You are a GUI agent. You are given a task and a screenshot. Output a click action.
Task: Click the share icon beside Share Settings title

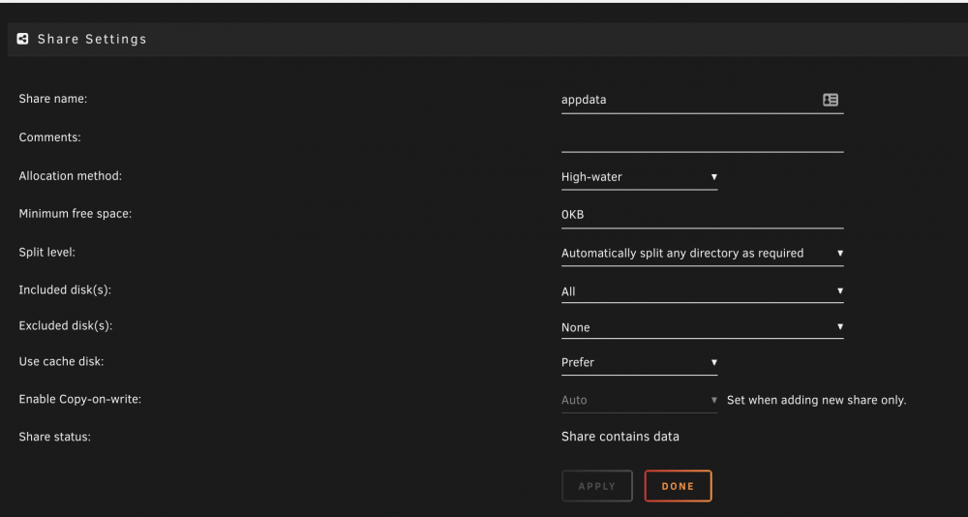coord(23,39)
